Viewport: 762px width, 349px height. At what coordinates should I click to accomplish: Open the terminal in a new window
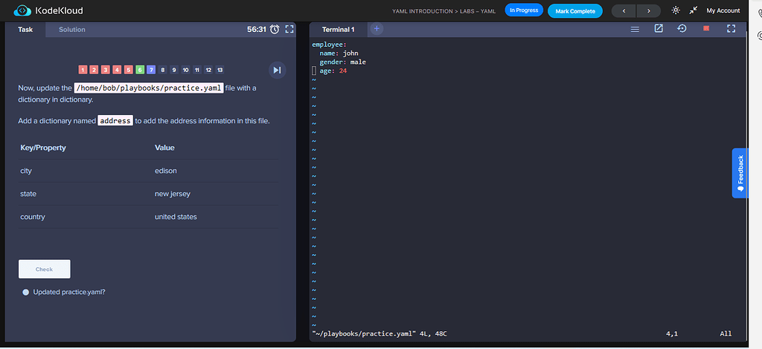659,29
